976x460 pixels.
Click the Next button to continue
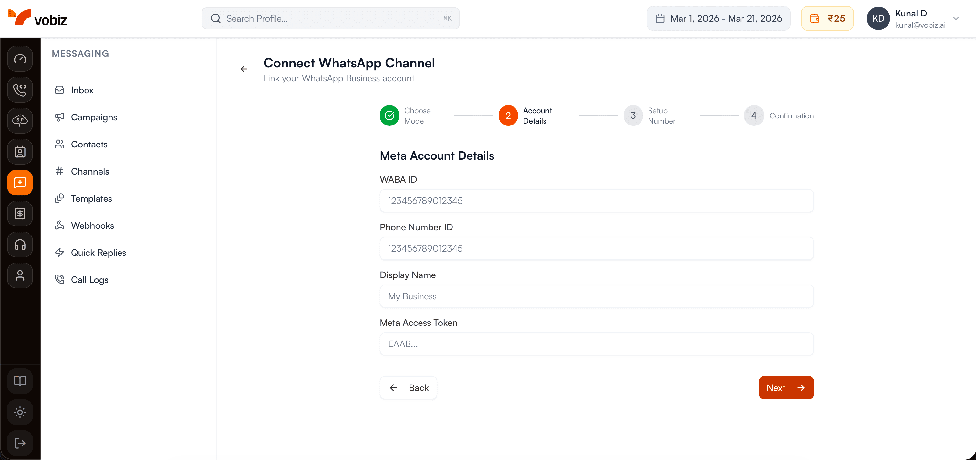[x=786, y=387]
